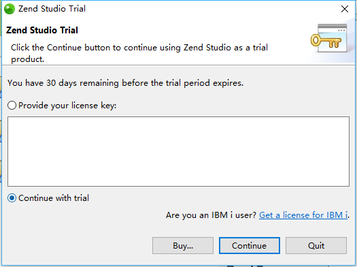Image resolution: width=357 pixels, height=267 pixels.
Task: Click the window graphic behind the key
Action: click(x=333, y=38)
